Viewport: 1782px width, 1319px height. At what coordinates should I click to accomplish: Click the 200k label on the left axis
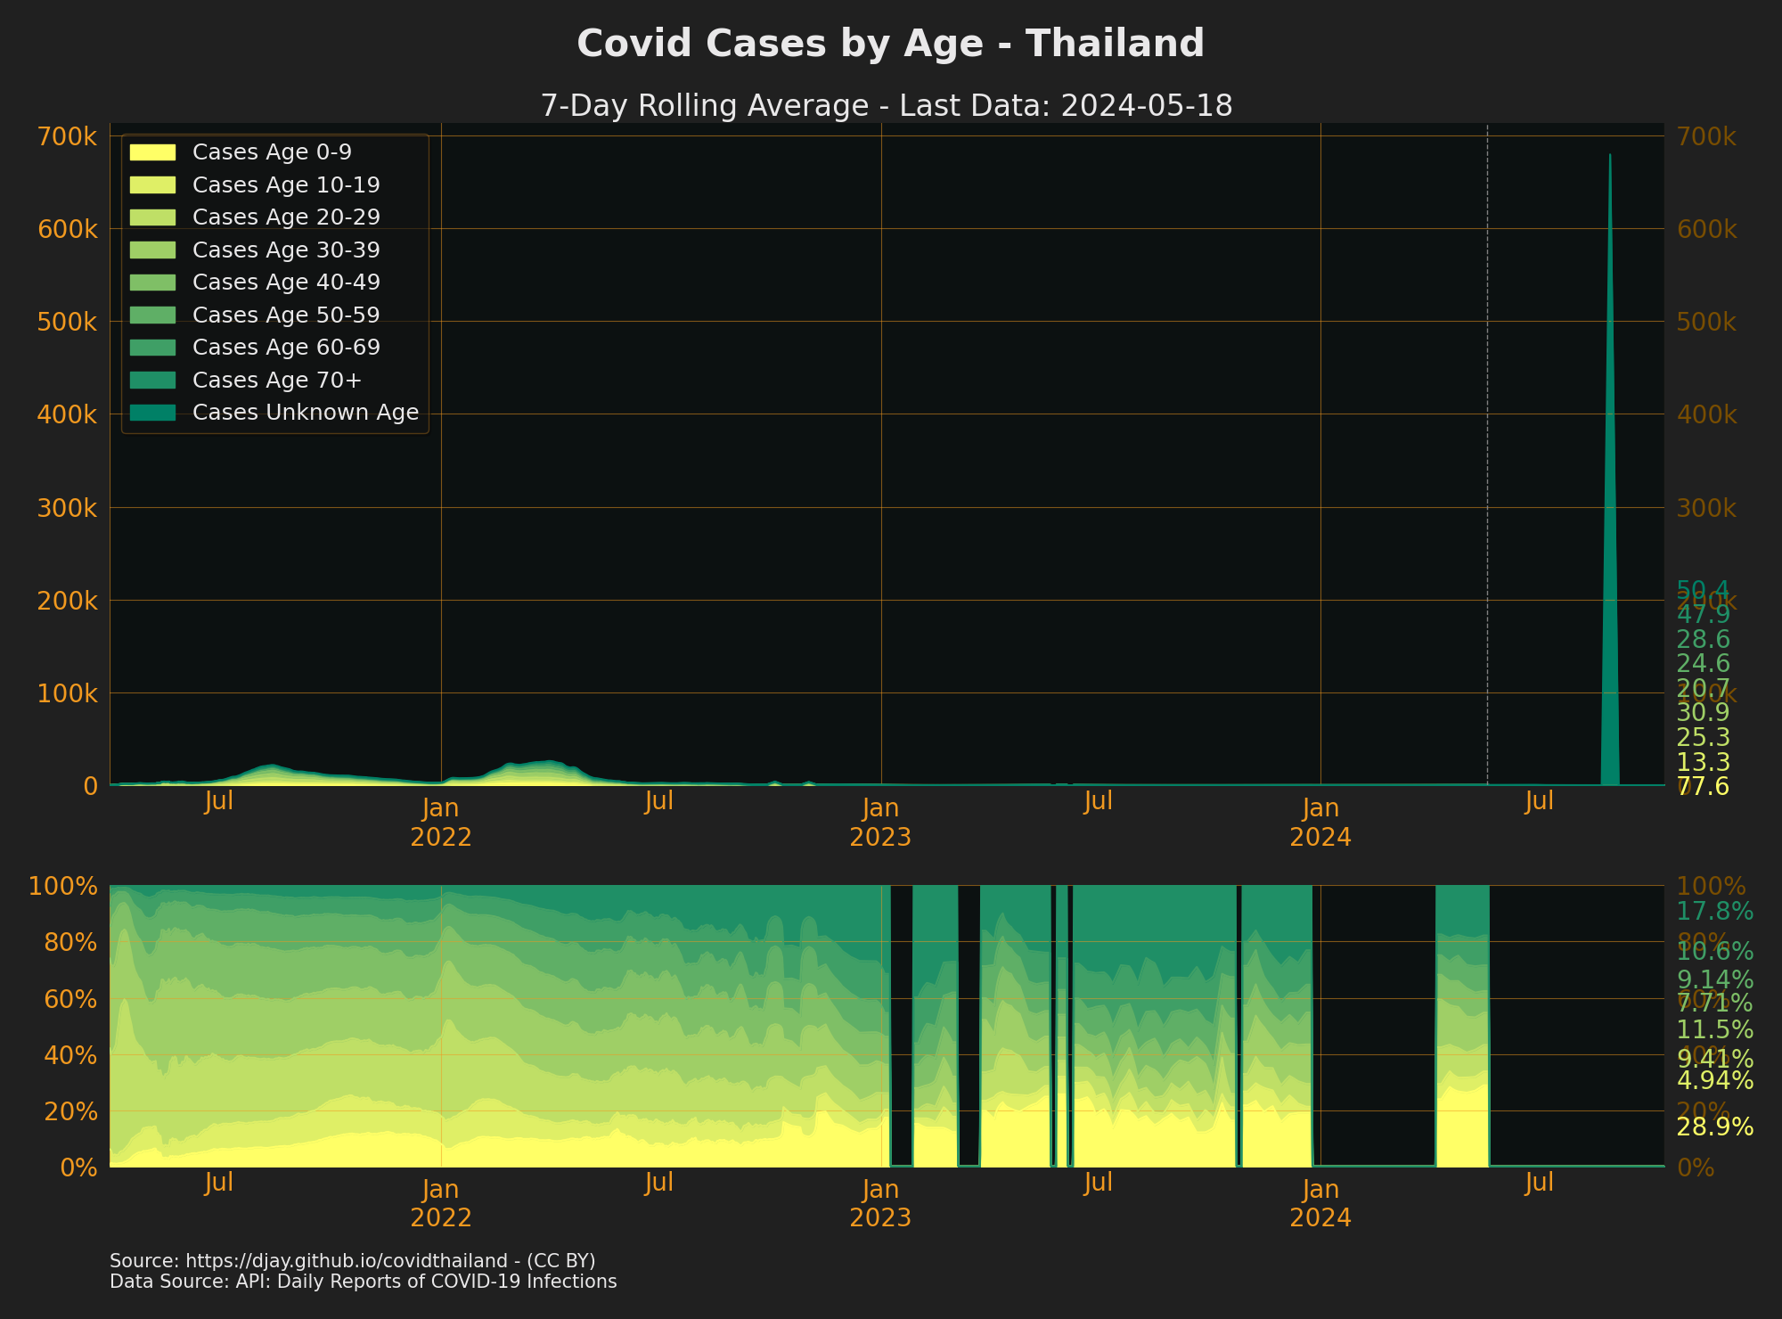point(68,601)
